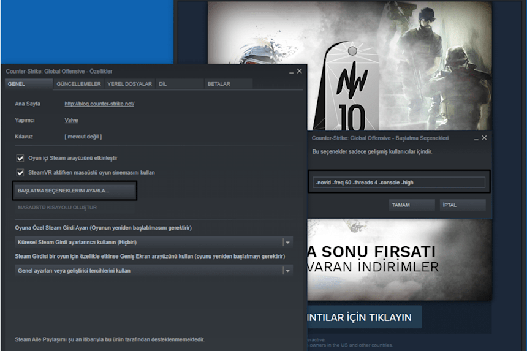527x351 pixels.
Task: Click the launch options text field
Action: pyautogui.click(x=399, y=183)
